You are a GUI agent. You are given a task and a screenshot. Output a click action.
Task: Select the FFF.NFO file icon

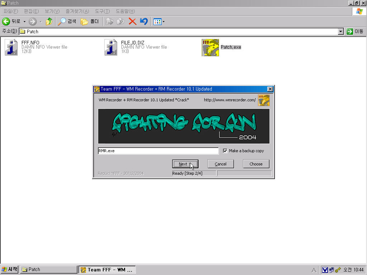point(11,47)
